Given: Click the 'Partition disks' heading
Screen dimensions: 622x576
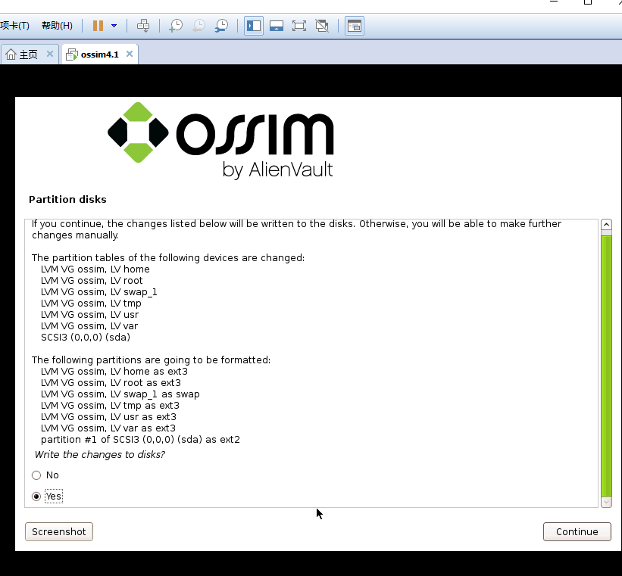Looking at the screenshot, I should click(68, 199).
